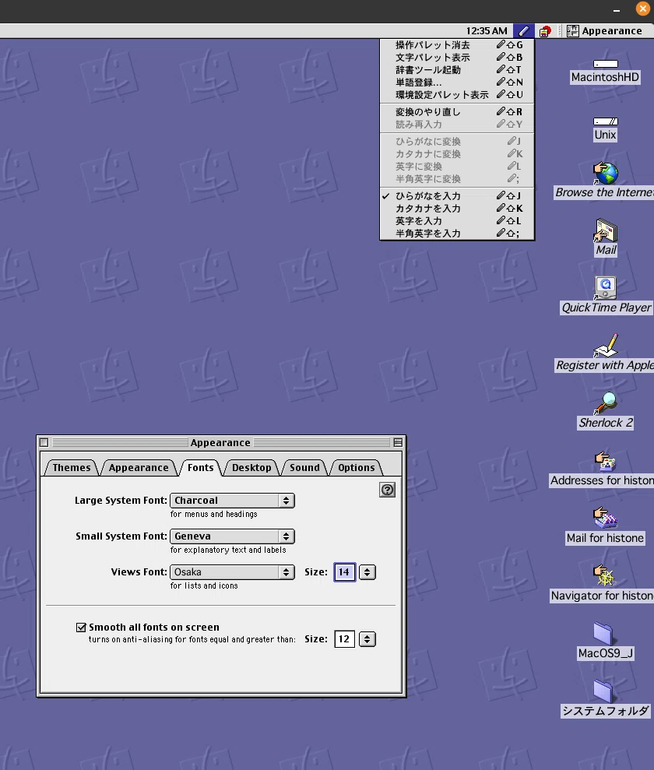
Task: Click the pencil input method menu icon
Action: 524,31
